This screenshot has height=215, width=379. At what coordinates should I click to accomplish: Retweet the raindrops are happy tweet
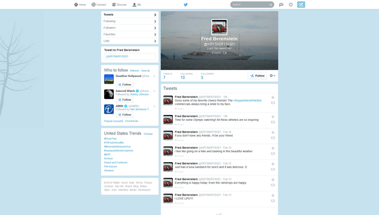[x=273, y=185]
